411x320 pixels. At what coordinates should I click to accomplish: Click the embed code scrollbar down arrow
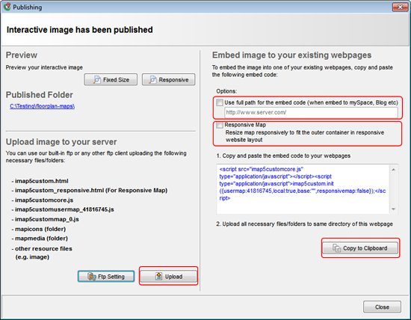pos(393,209)
